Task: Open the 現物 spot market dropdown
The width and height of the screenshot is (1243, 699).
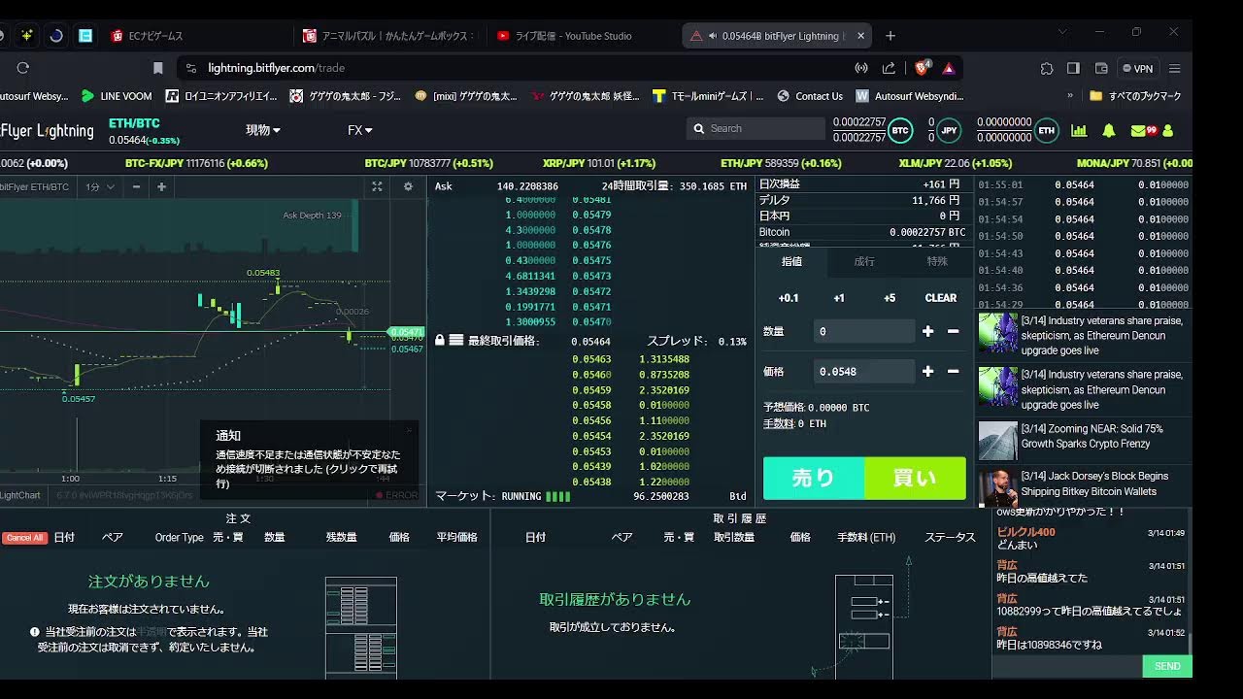Action: pyautogui.click(x=263, y=130)
